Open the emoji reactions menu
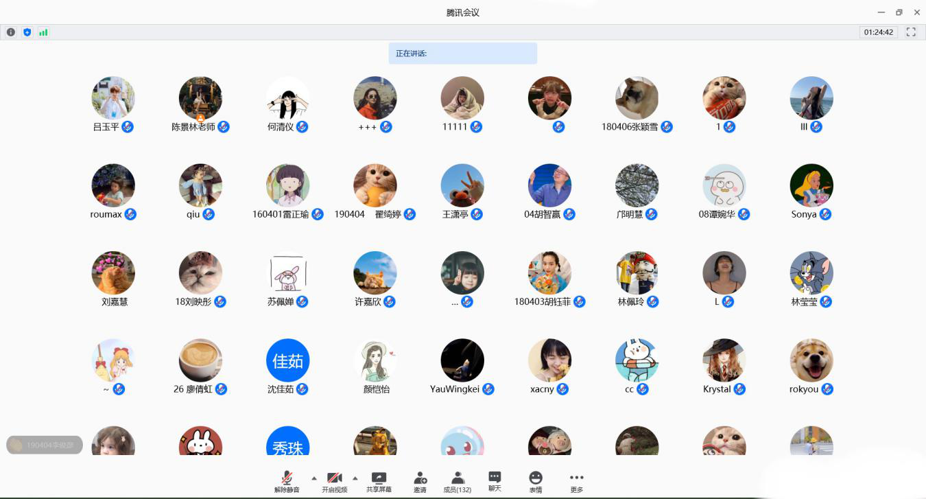926x499 pixels. 536,482
